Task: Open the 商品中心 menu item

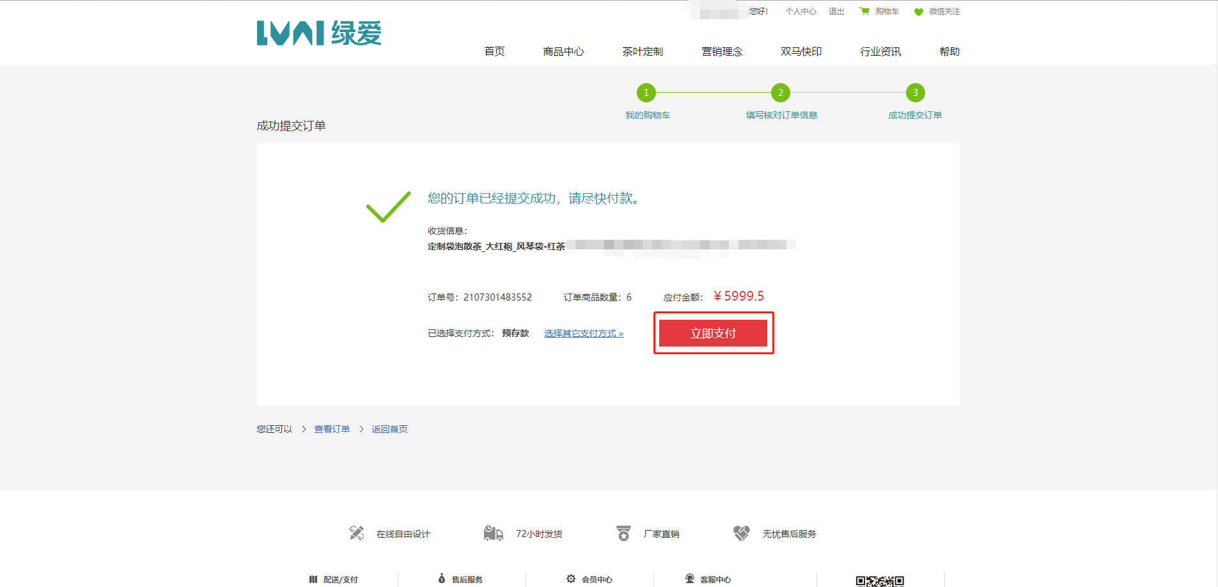Action: coord(563,51)
